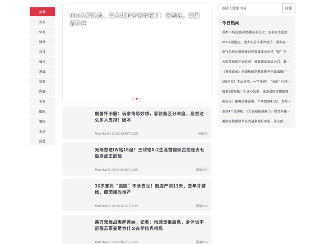Open the 热点 category
325x244 pixels.
pyautogui.click(x=42, y=22)
